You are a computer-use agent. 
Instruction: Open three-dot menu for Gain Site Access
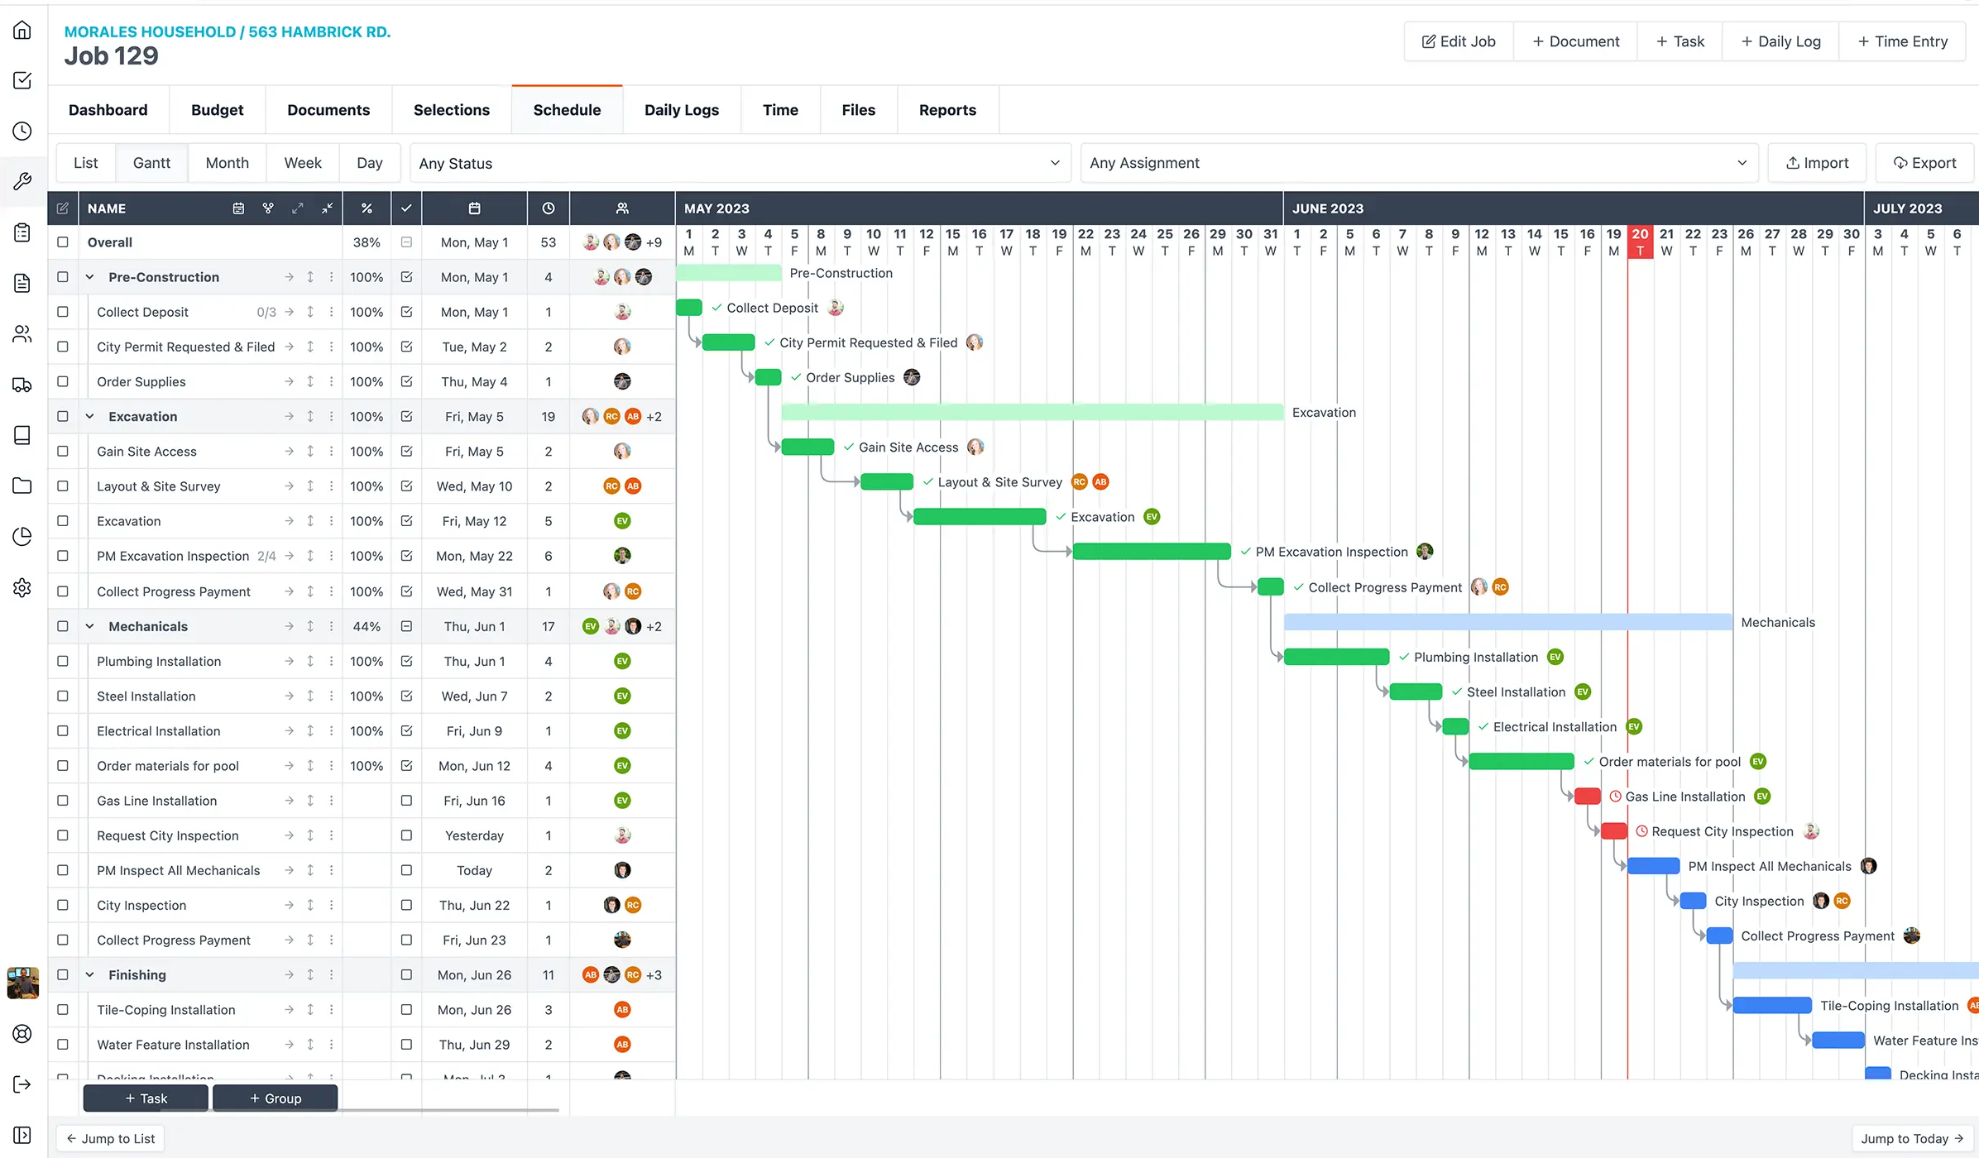click(x=331, y=452)
